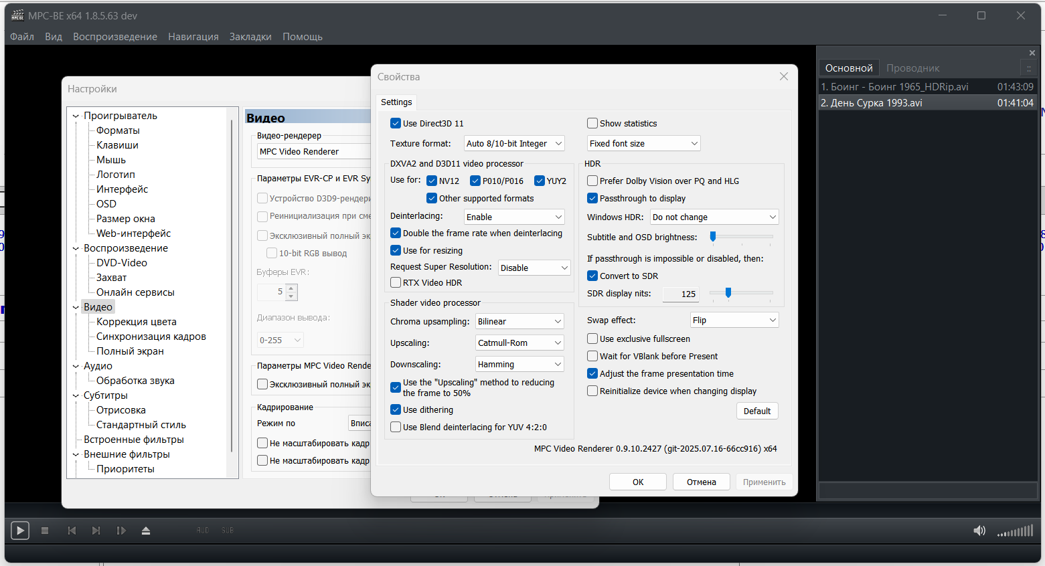Image resolution: width=1045 pixels, height=566 pixels.
Task: Enable Wait for VBlank before Present
Action: click(x=592, y=356)
